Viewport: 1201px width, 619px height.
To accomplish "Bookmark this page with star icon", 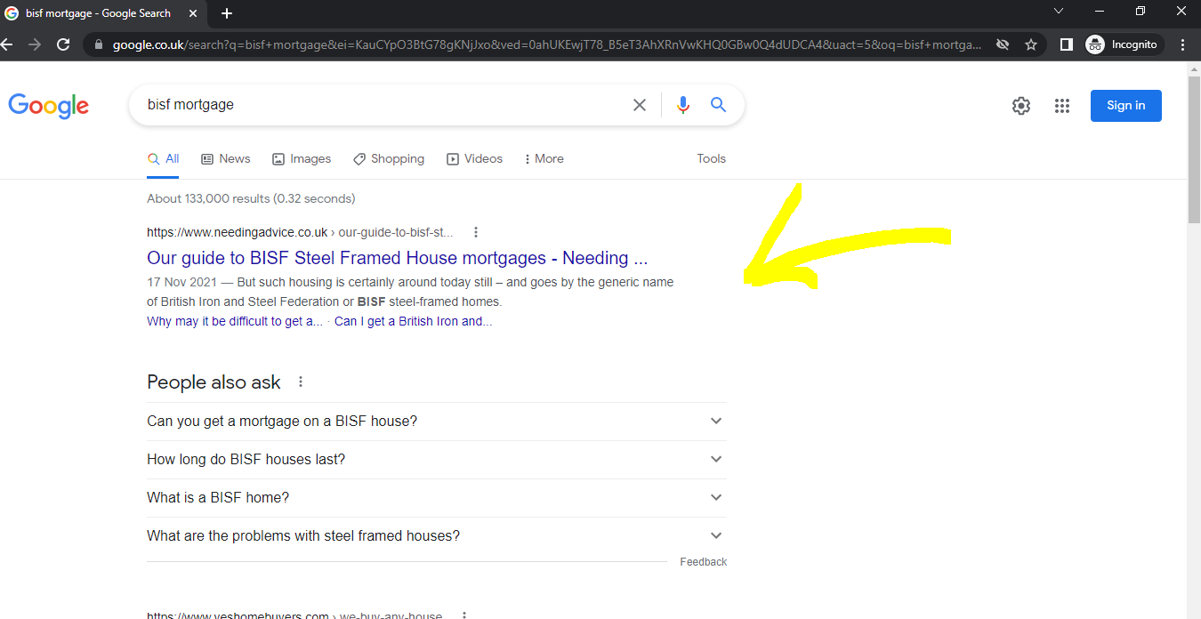I will click(x=1031, y=44).
